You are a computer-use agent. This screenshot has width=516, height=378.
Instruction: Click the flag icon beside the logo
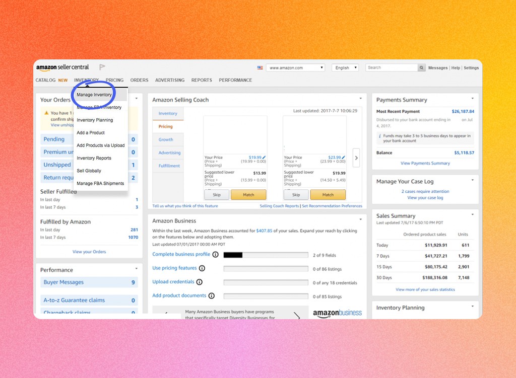(102, 67)
